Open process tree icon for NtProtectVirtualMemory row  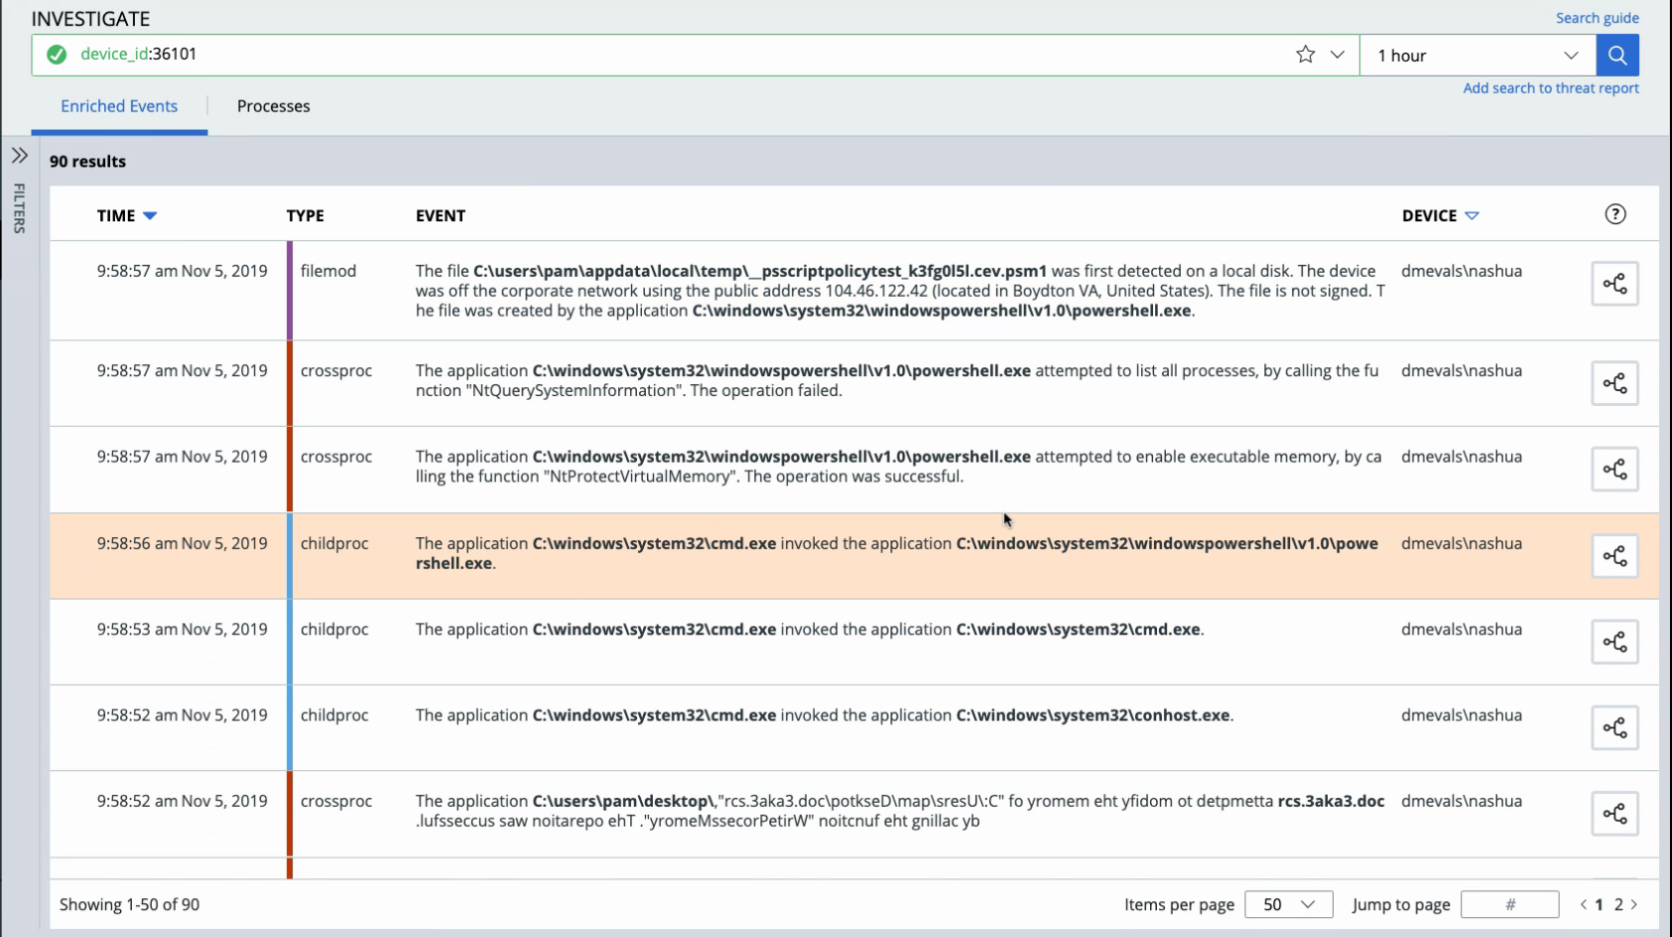[x=1614, y=469]
